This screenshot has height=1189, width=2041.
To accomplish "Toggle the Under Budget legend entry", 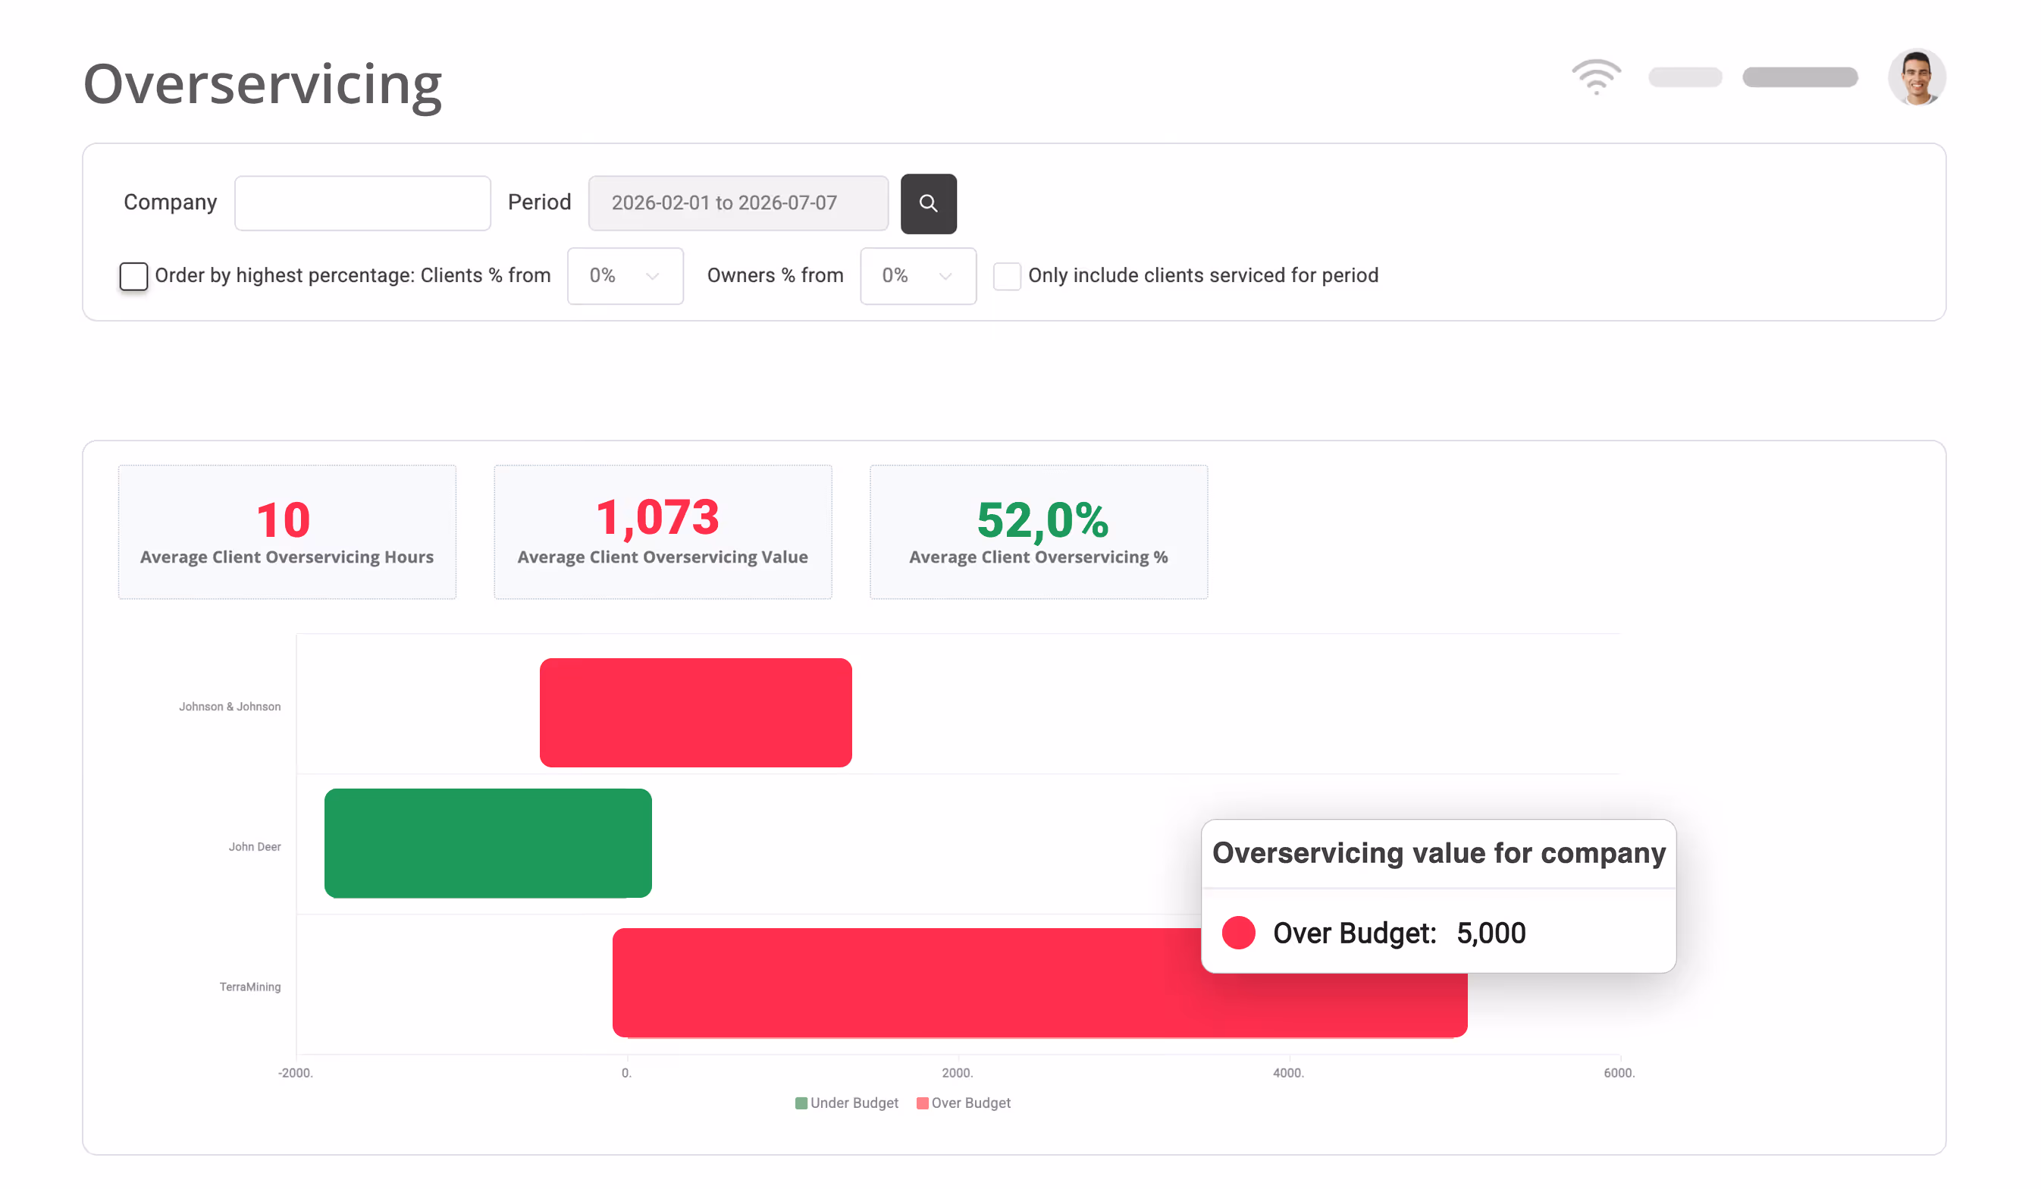I will [846, 1103].
